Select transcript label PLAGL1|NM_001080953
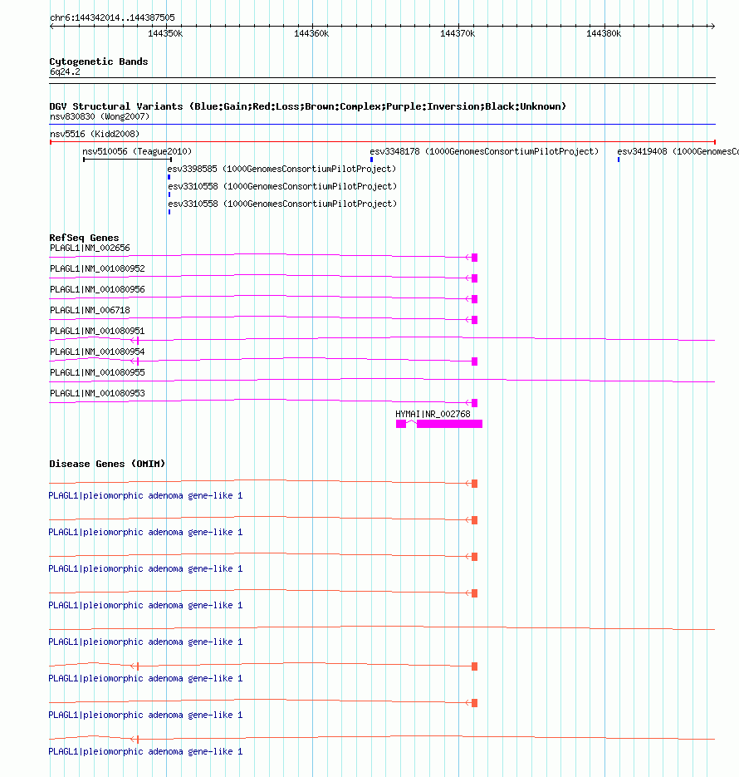 coord(97,393)
